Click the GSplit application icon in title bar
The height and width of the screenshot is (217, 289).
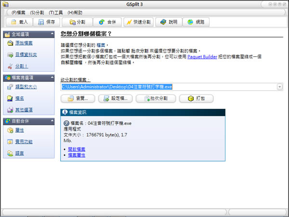[5, 4]
